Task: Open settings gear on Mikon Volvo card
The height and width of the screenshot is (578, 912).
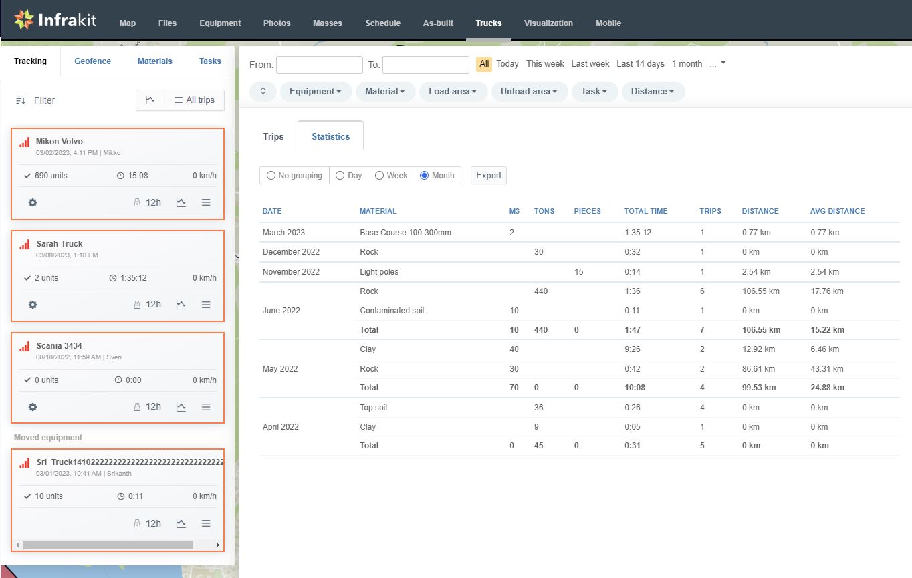Action: (33, 202)
